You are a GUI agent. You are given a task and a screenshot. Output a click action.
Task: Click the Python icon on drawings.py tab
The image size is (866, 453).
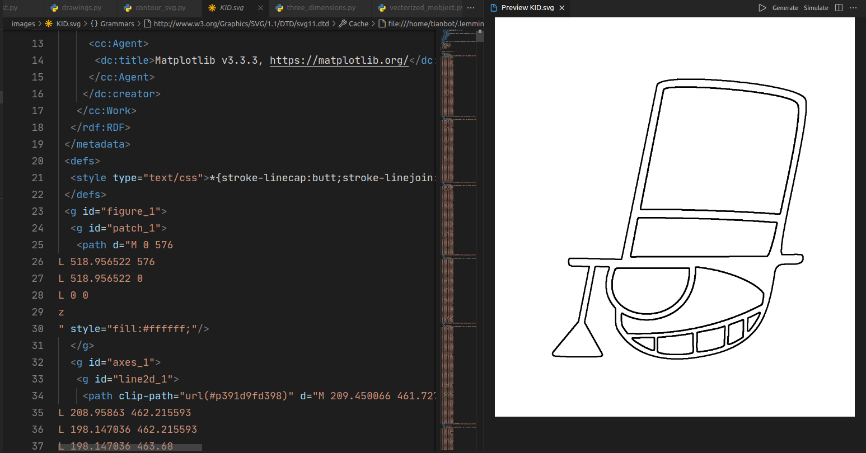point(54,8)
